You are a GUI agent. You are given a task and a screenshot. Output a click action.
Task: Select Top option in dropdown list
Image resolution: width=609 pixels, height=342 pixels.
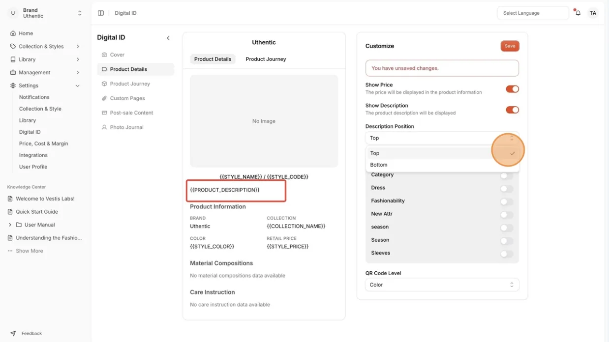click(x=443, y=153)
